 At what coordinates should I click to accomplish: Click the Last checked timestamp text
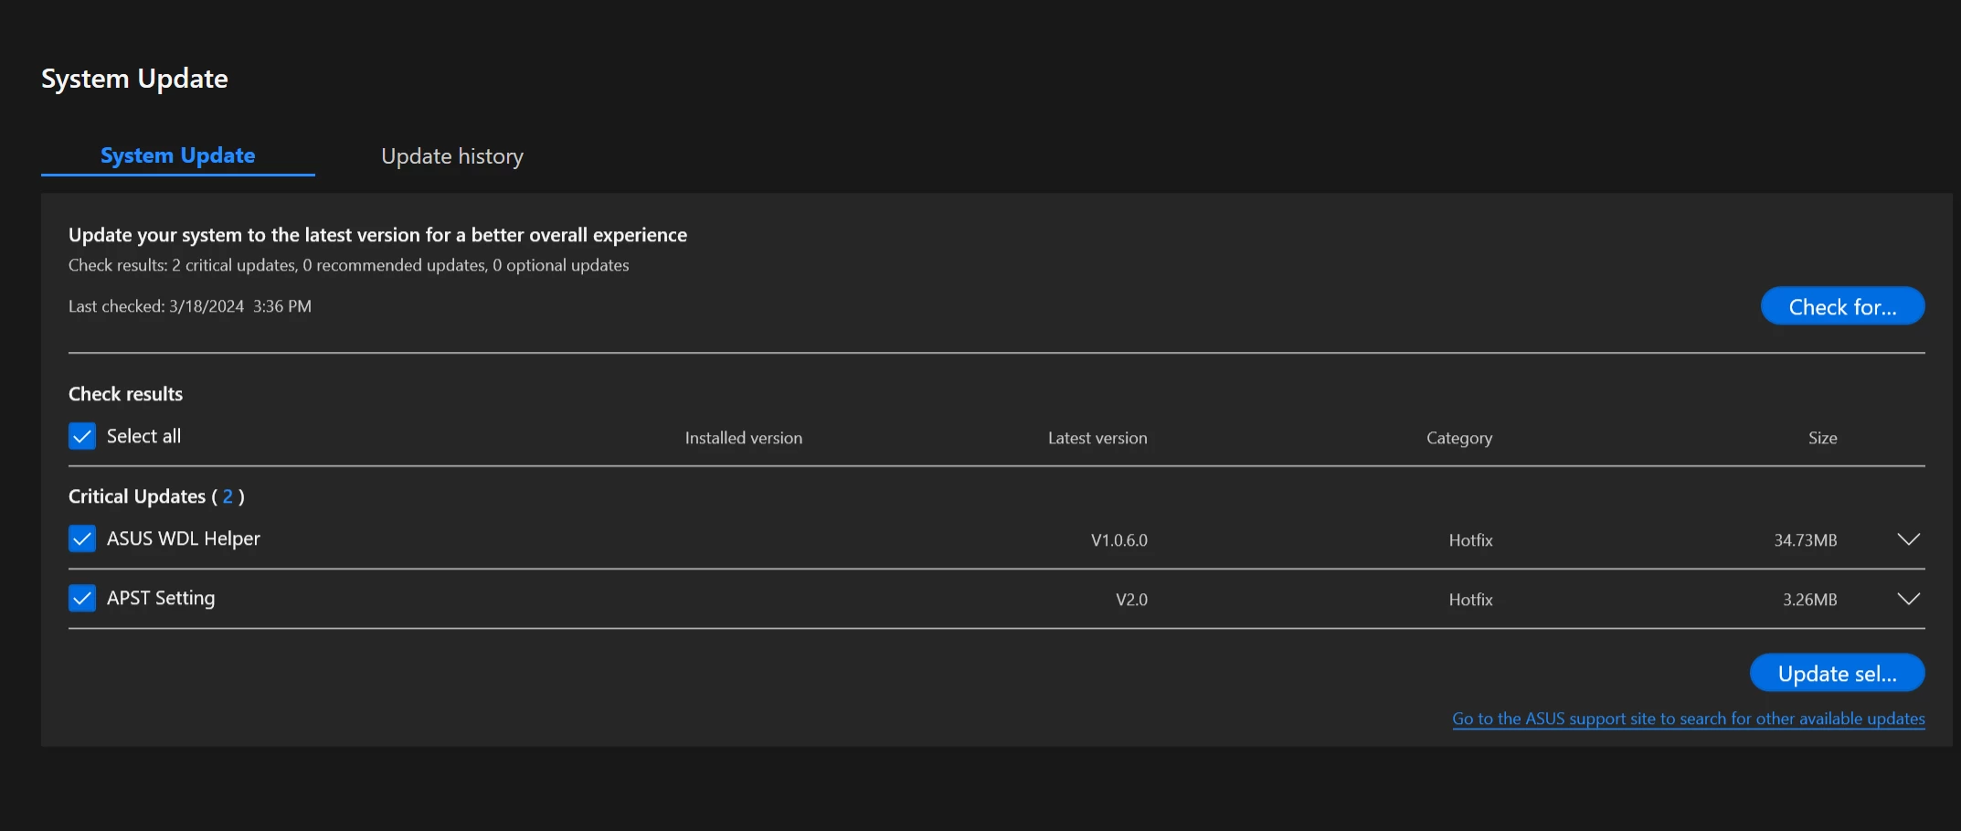190,306
